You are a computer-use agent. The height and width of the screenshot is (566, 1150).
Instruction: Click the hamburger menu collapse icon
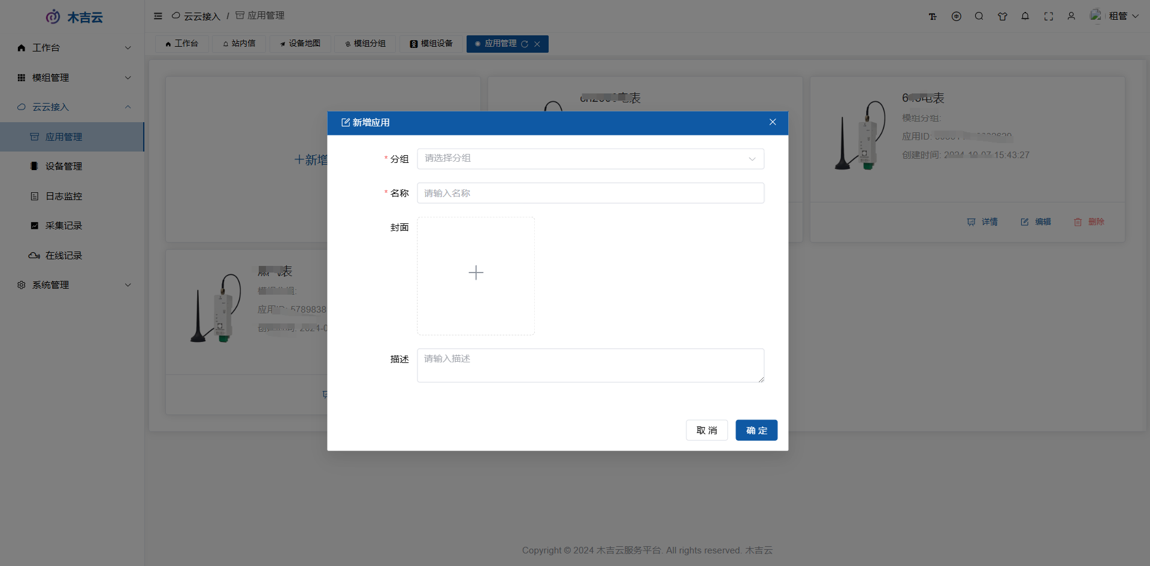[x=158, y=16]
